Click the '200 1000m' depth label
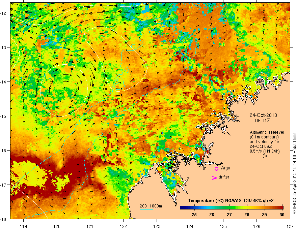The image size is (297, 229). coord(151,206)
